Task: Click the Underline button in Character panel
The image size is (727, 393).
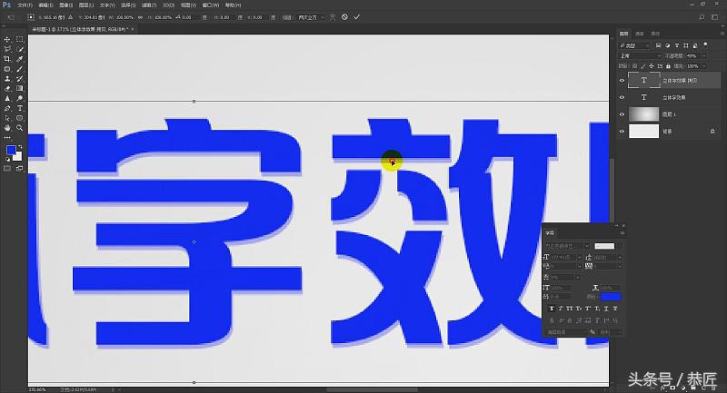Action: point(606,309)
